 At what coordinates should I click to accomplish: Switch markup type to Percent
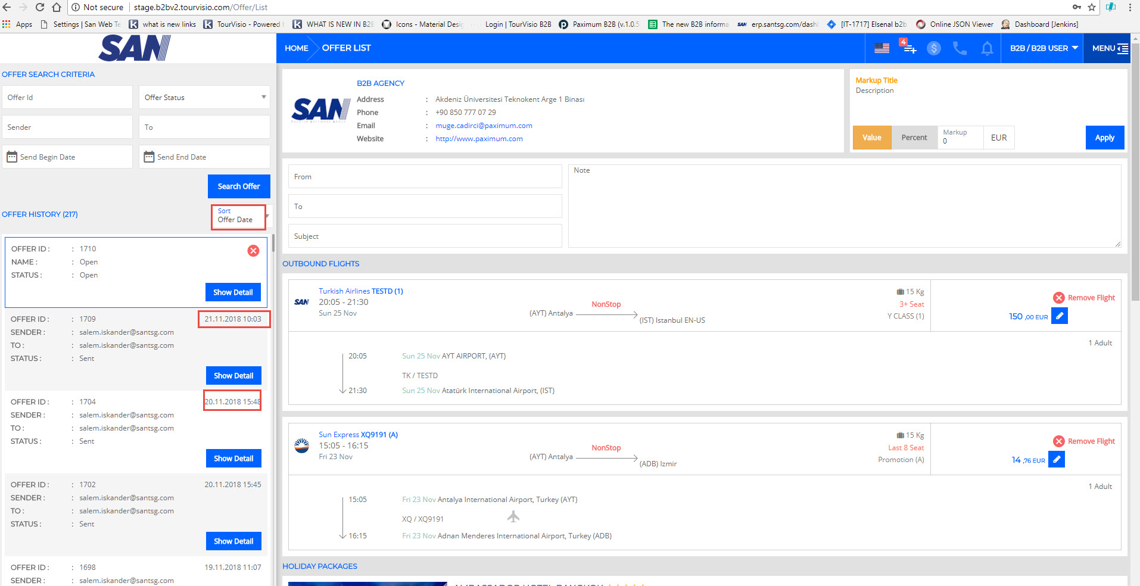click(914, 138)
